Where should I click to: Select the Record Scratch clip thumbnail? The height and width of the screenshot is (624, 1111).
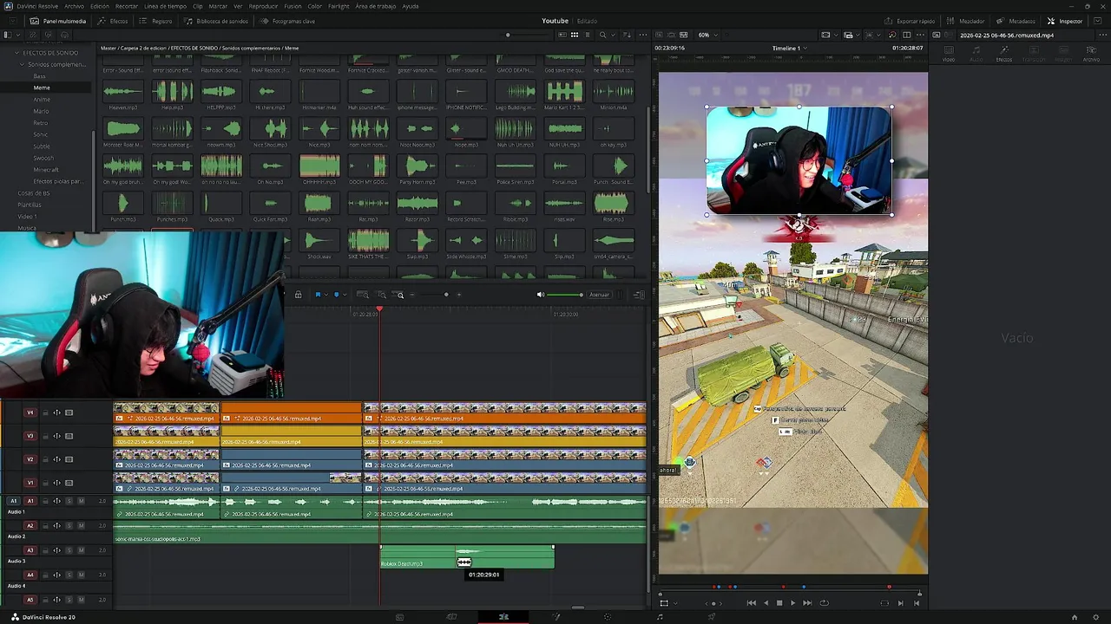466,205
